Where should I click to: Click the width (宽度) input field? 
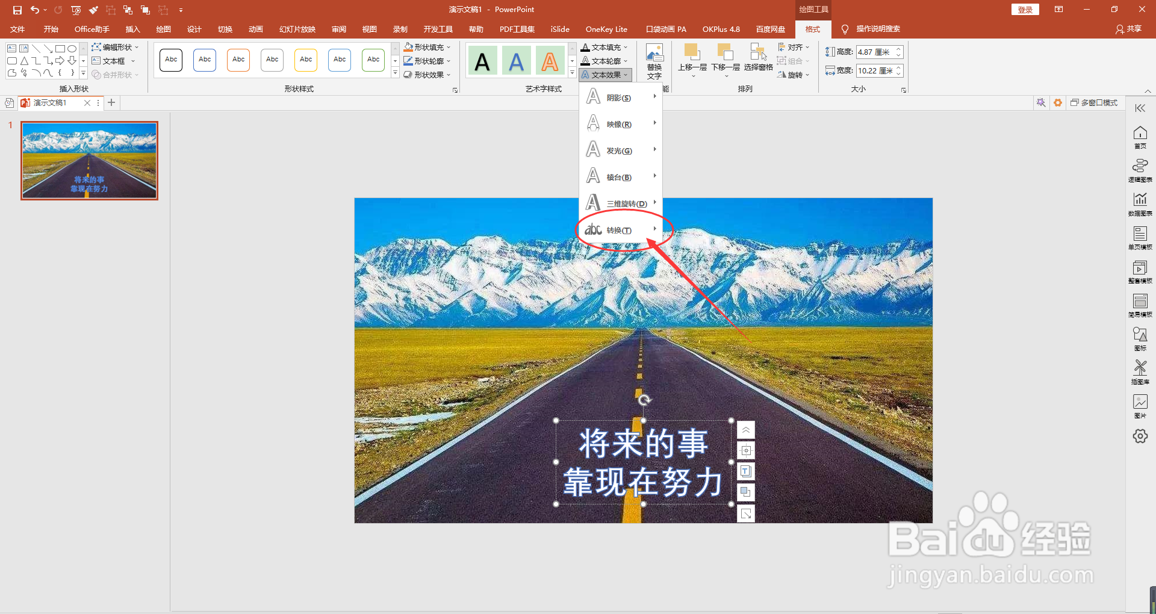880,71
